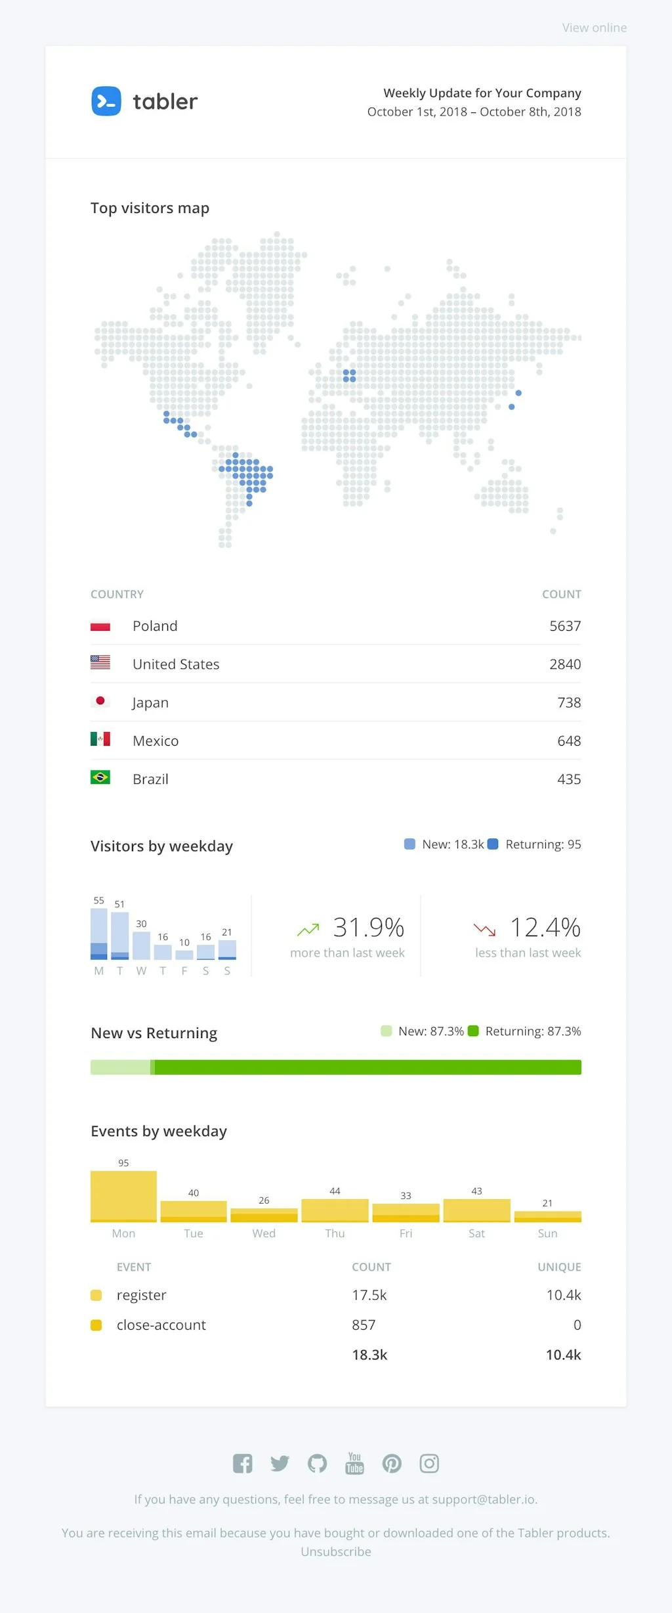
Task: Click the View online link
Action: point(594,28)
